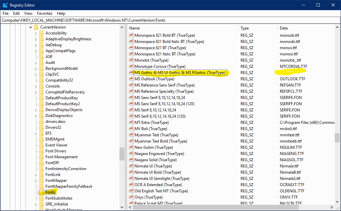Click the values list scroll right arrow
Image resolution: width=341 pixels, height=211 pixels.
click(332, 207)
